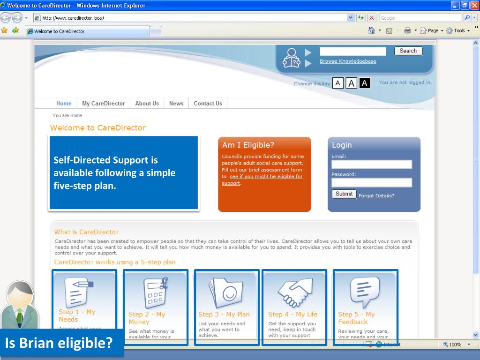Open the Step 5 - My Feedback link
Screen dimensions: 480x360
coord(356,318)
